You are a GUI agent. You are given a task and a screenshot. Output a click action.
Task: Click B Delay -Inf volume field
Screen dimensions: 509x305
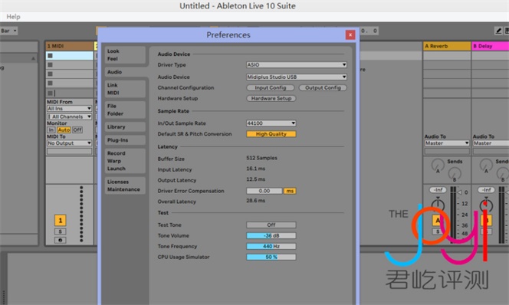coord(486,190)
